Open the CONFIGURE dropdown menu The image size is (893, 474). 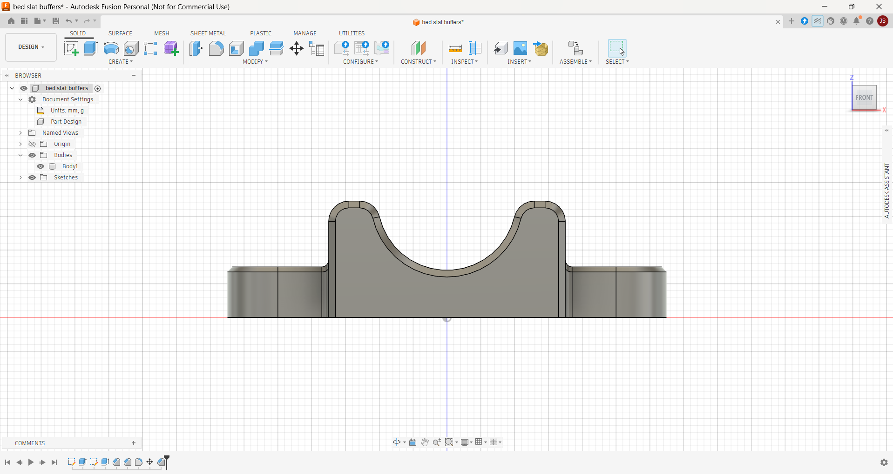tap(361, 62)
